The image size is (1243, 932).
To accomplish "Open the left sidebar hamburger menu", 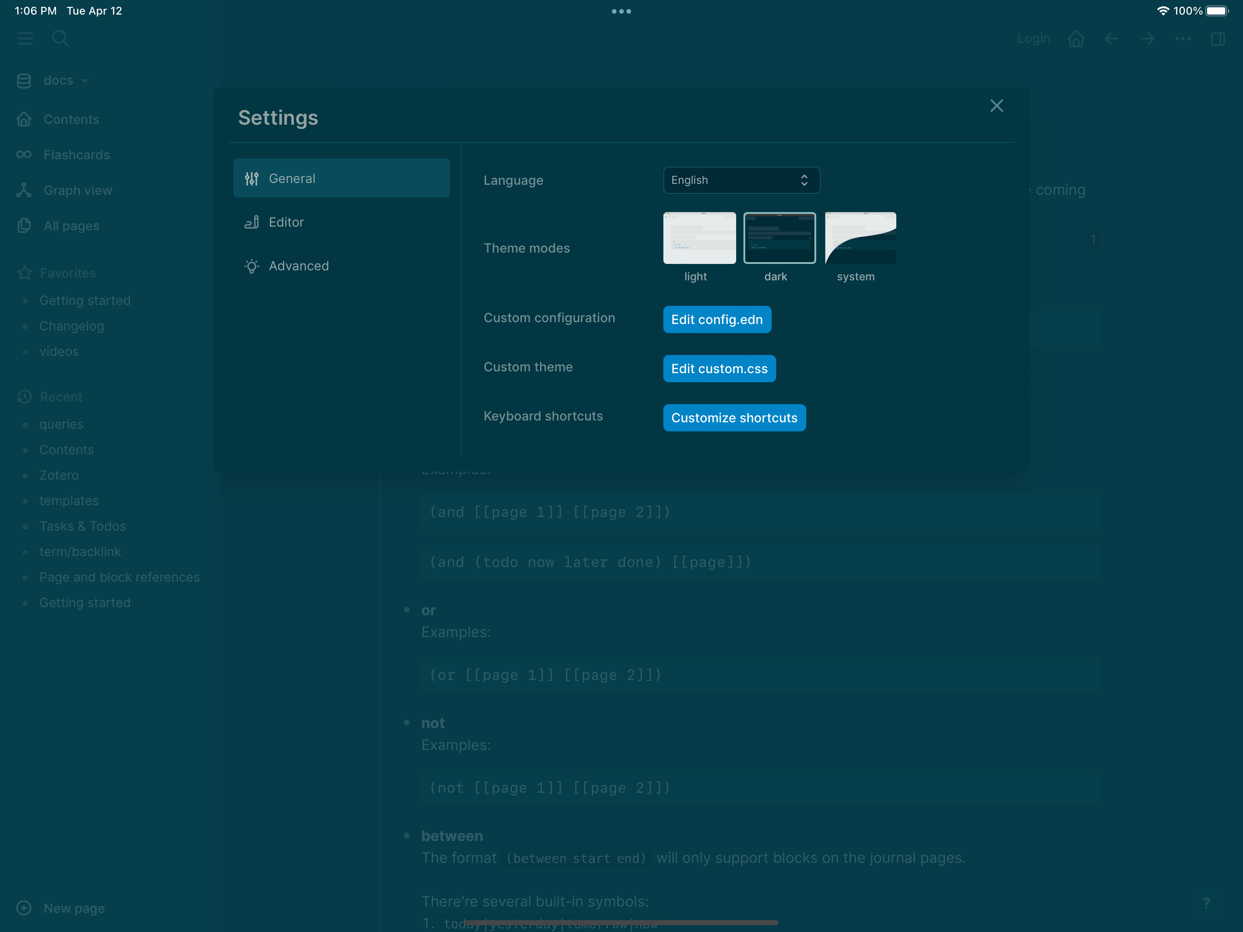I will [25, 39].
